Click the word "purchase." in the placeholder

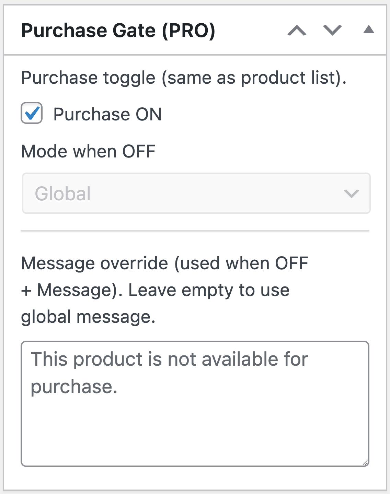(x=74, y=387)
